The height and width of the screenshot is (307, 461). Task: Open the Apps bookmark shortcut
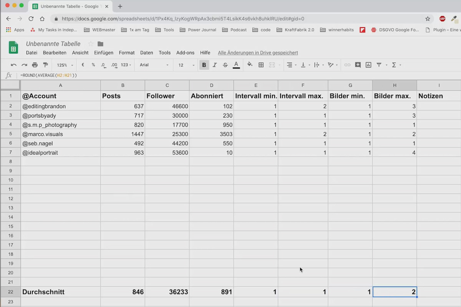click(x=15, y=30)
